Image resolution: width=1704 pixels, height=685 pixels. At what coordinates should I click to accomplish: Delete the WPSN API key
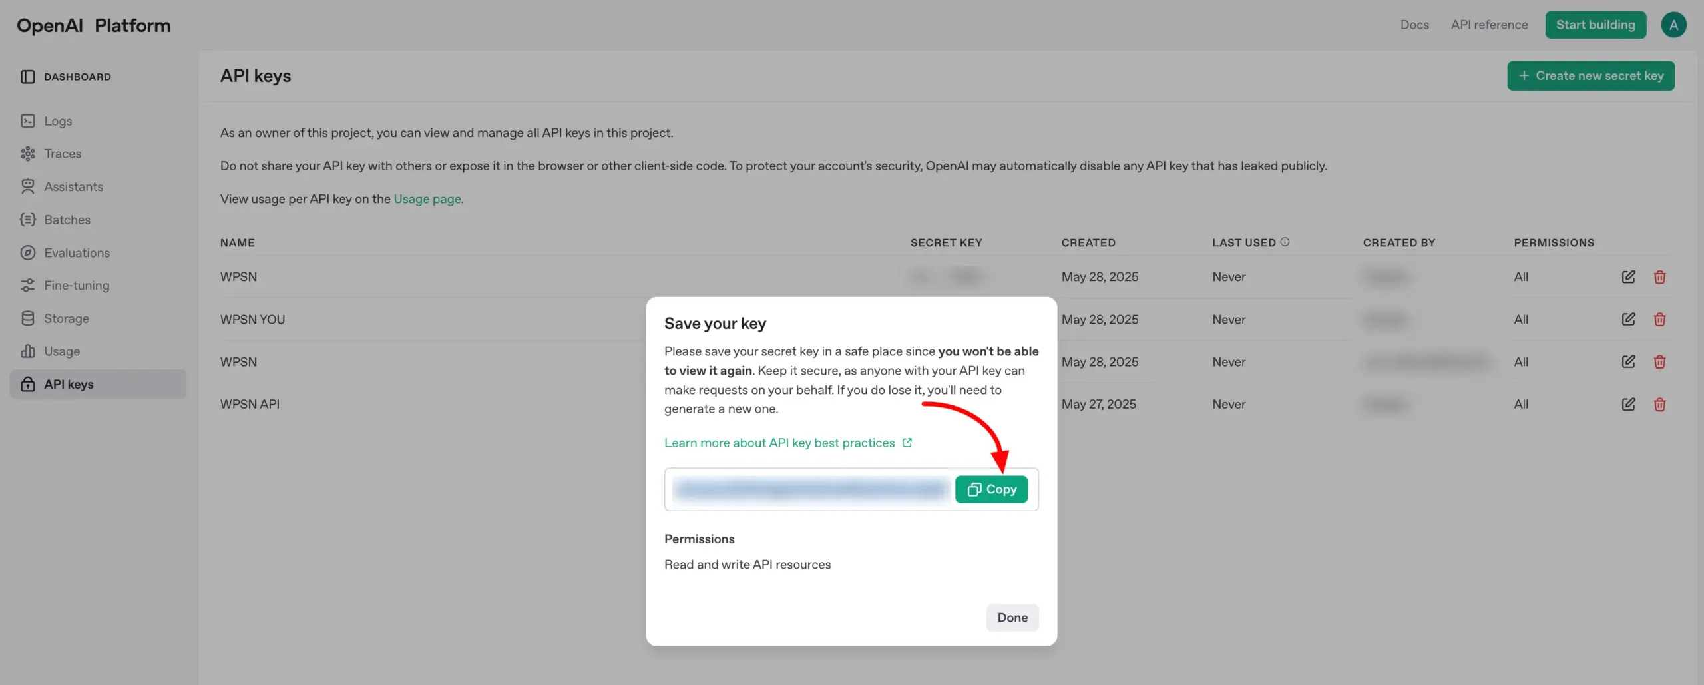pyautogui.click(x=1659, y=405)
